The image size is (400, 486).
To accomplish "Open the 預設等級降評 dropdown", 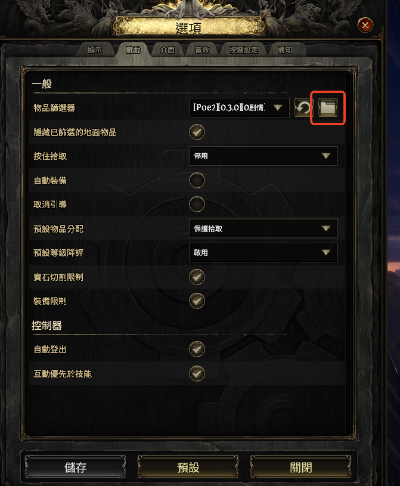I will coord(263,253).
